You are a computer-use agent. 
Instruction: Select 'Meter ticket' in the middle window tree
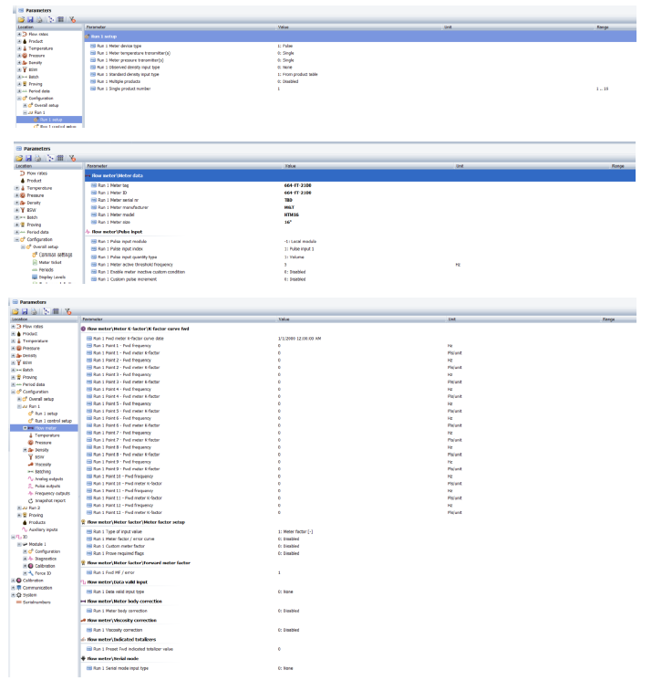point(50,262)
